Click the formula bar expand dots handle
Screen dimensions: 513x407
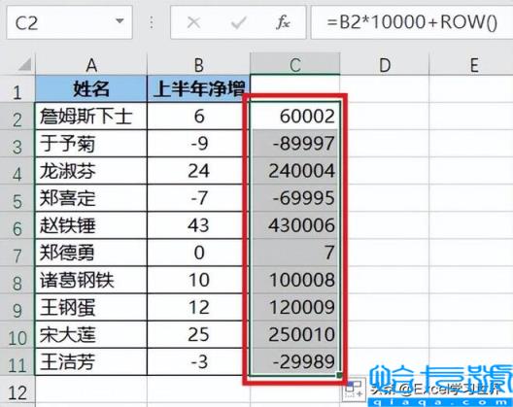point(152,22)
